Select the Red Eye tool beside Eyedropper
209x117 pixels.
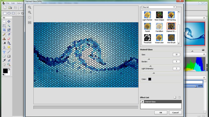point(9,60)
